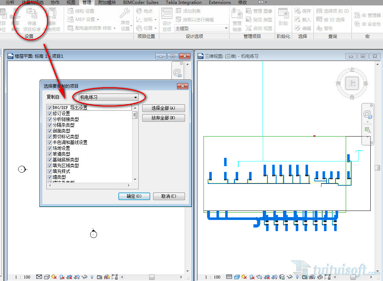Click the item list vertical scrollbar thumb
383x281 pixels.
pyautogui.click(x=135, y=115)
